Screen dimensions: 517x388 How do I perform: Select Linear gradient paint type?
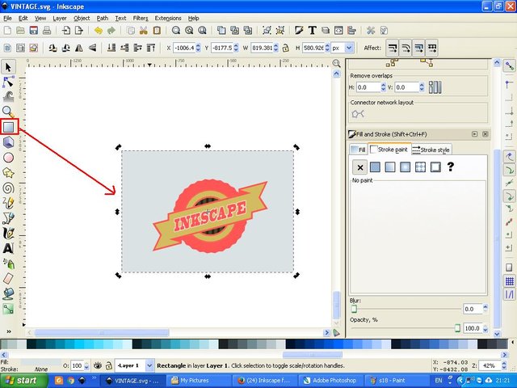[390, 167]
